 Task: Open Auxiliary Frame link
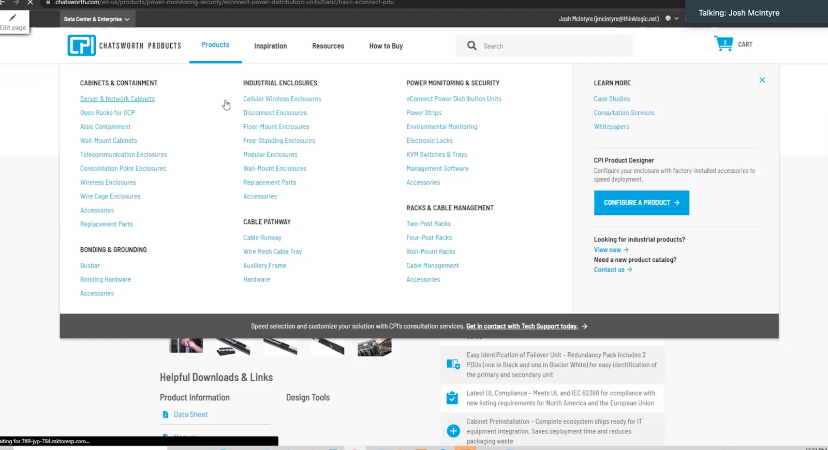[x=264, y=266]
